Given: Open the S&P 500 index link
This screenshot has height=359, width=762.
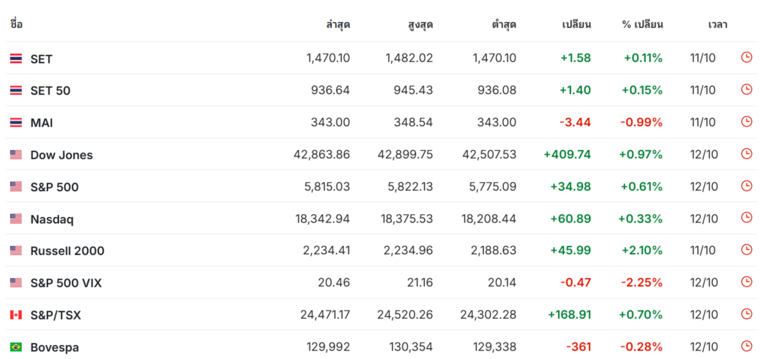Looking at the screenshot, I should pyautogui.click(x=55, y=187).
